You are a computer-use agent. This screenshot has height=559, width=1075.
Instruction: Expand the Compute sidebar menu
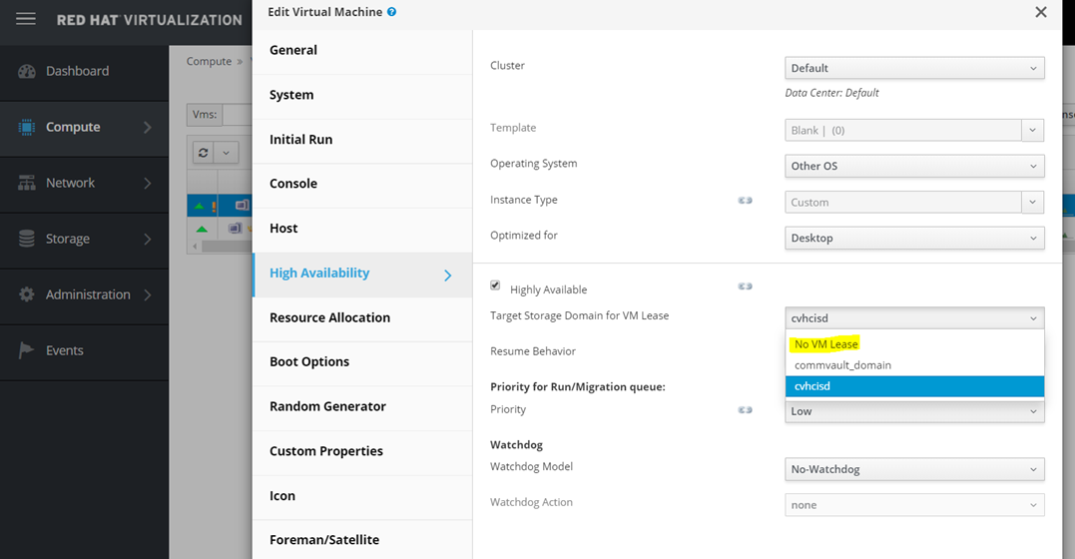[x=84, y=127]
